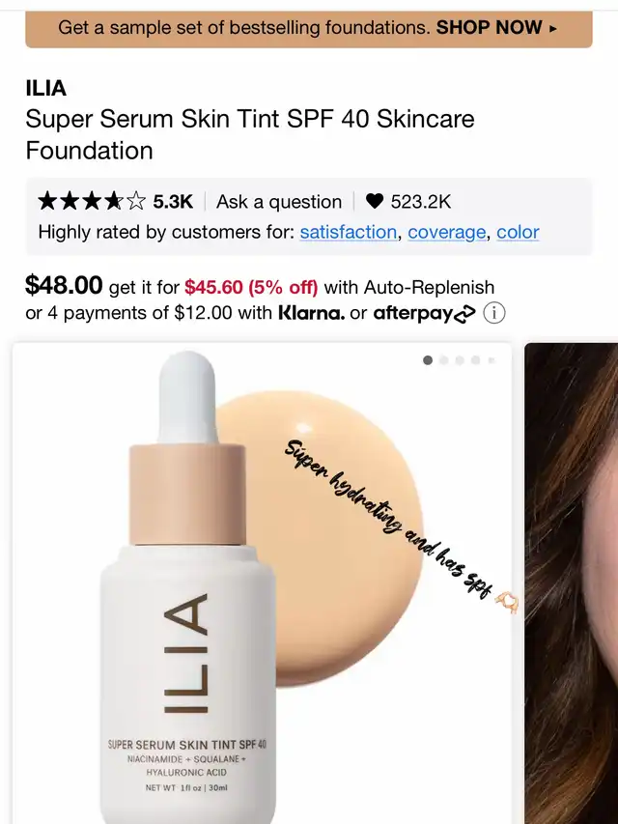618x824 pixels.
Task: Click Ask a question
Action: click(x=279, y=202)
